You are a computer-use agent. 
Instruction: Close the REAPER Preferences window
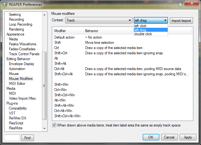192,3
